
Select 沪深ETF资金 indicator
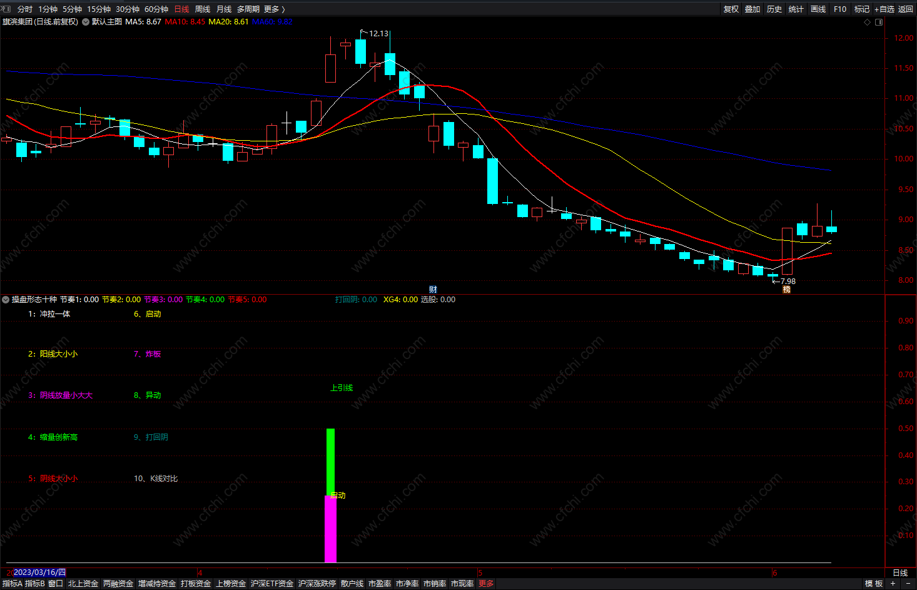(x=272, y=583)
